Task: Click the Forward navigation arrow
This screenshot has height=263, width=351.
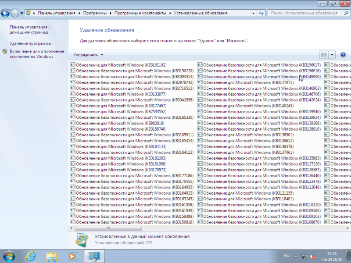Action: 15,13
